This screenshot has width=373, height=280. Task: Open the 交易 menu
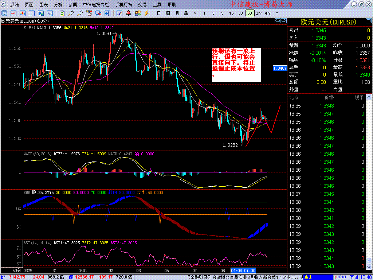pyautogui.click(x=142, y=5)
